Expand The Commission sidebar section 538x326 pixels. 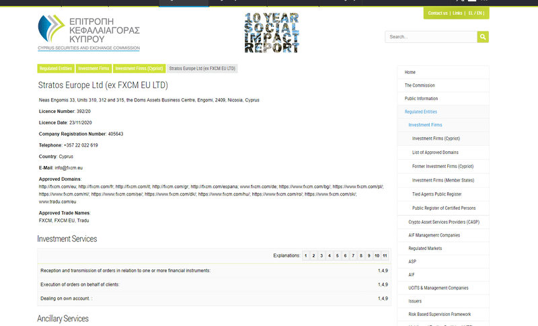[x=420, y=85]
